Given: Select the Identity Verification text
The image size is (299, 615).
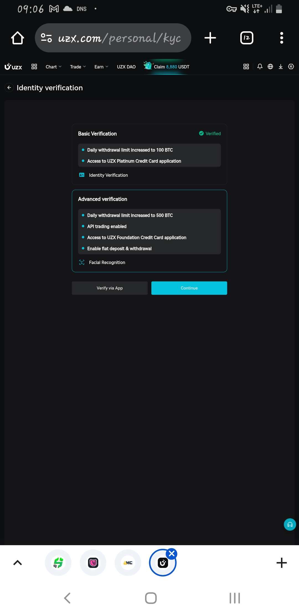Looking at the screenshot, I should [108, 175].
